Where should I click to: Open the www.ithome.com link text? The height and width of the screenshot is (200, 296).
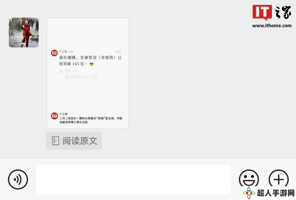(x=272, y=26)
